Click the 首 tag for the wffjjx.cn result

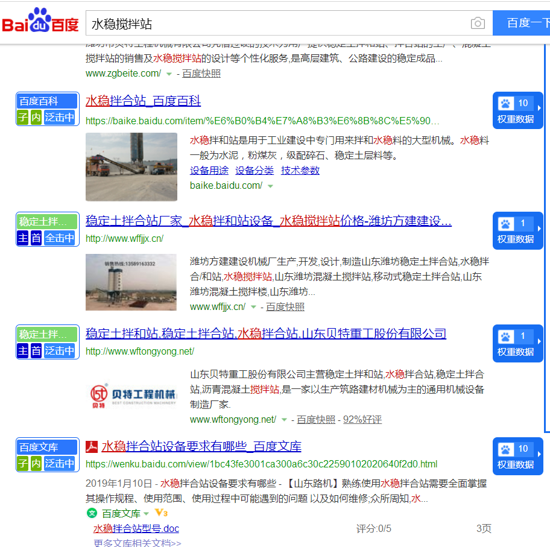click(36, 238)
